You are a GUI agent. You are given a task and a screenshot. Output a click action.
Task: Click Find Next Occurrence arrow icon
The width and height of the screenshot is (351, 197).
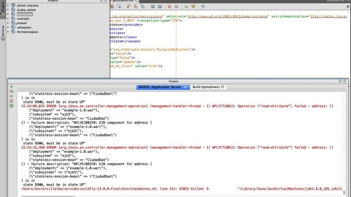pyautogui.click(x=135, y=7)
